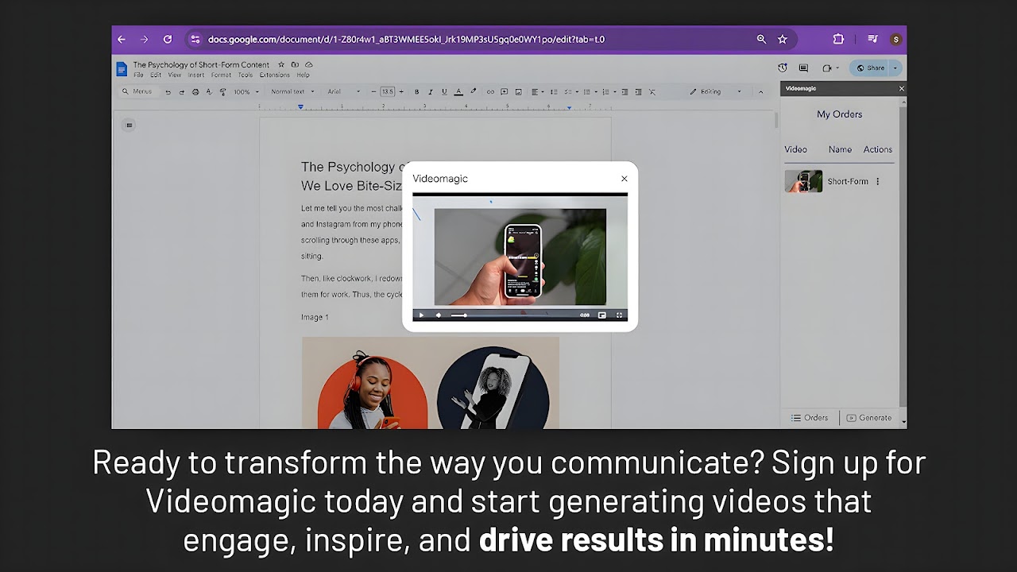Open the browser profile avatar
Screen dimensions: 1017x572
coord(896,39)
